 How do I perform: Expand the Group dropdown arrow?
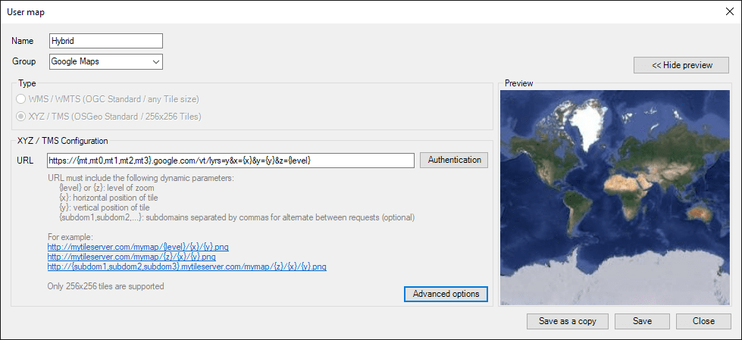155,61
